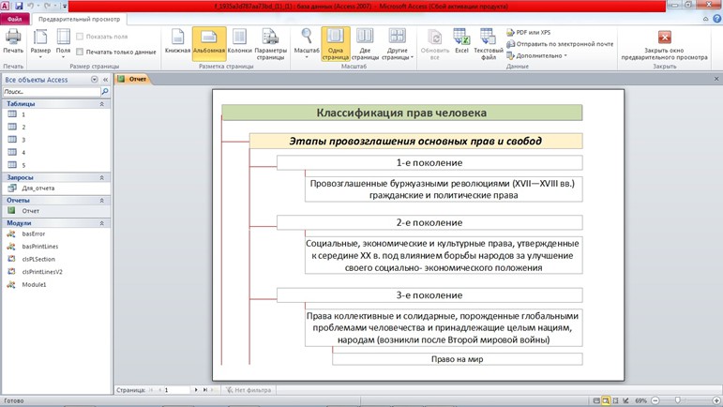
Task: Open the Колонки columns settings
Action: (240, 40)
